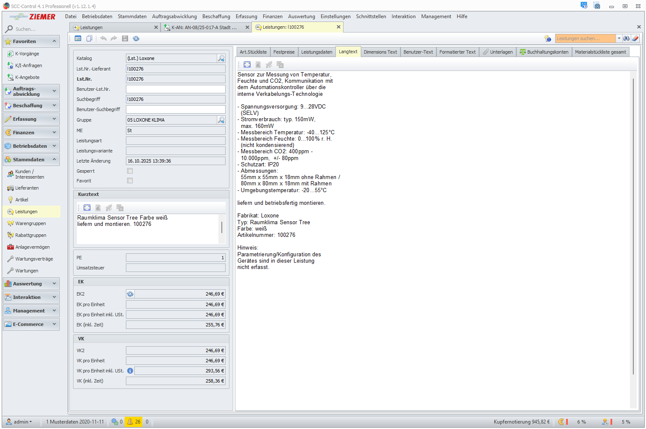Click the EK2 recalculate icon
Image resolution: width=646 pixels, height=429 pixels.
click(130, 294)
